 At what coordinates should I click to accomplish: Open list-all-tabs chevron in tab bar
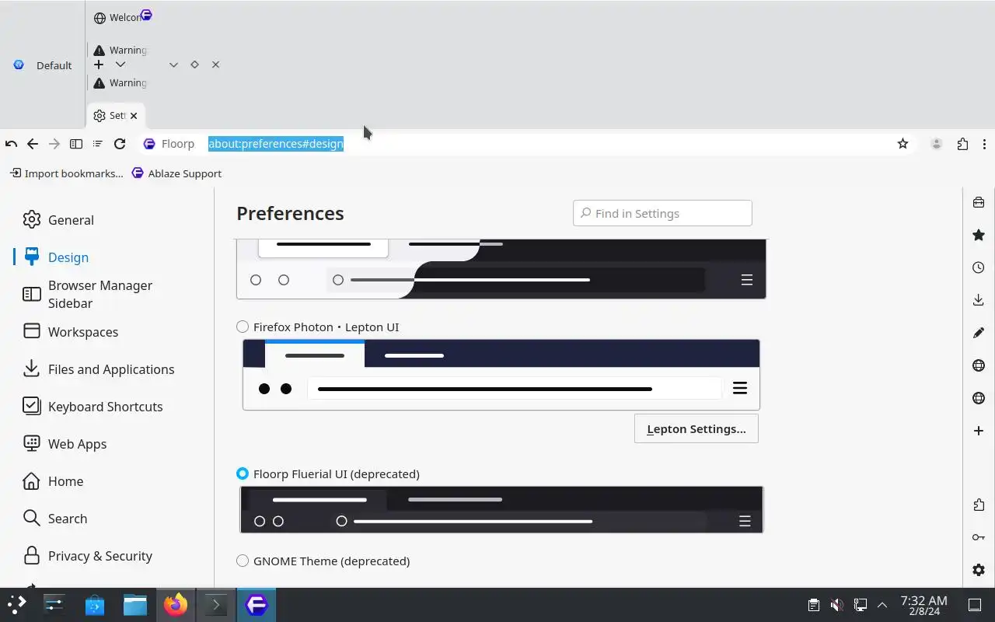(173, 65)
